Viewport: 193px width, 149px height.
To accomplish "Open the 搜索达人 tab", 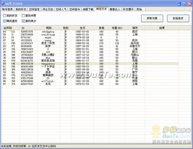I will point(115,10).
